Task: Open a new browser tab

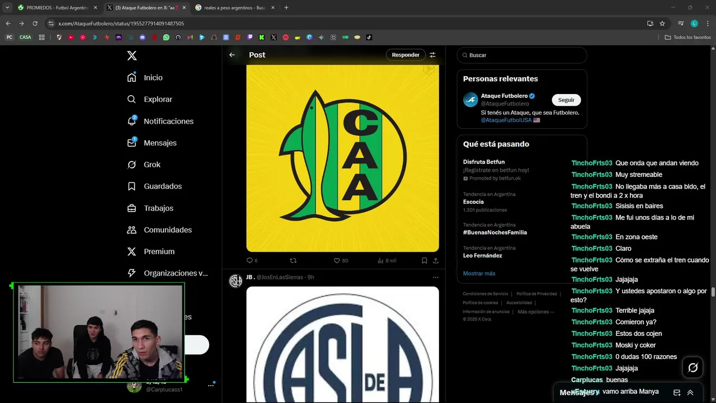Action: [x=286, y=8]
